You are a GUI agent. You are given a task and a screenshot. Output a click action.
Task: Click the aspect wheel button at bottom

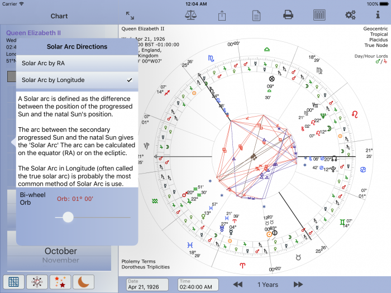point(37,282)
